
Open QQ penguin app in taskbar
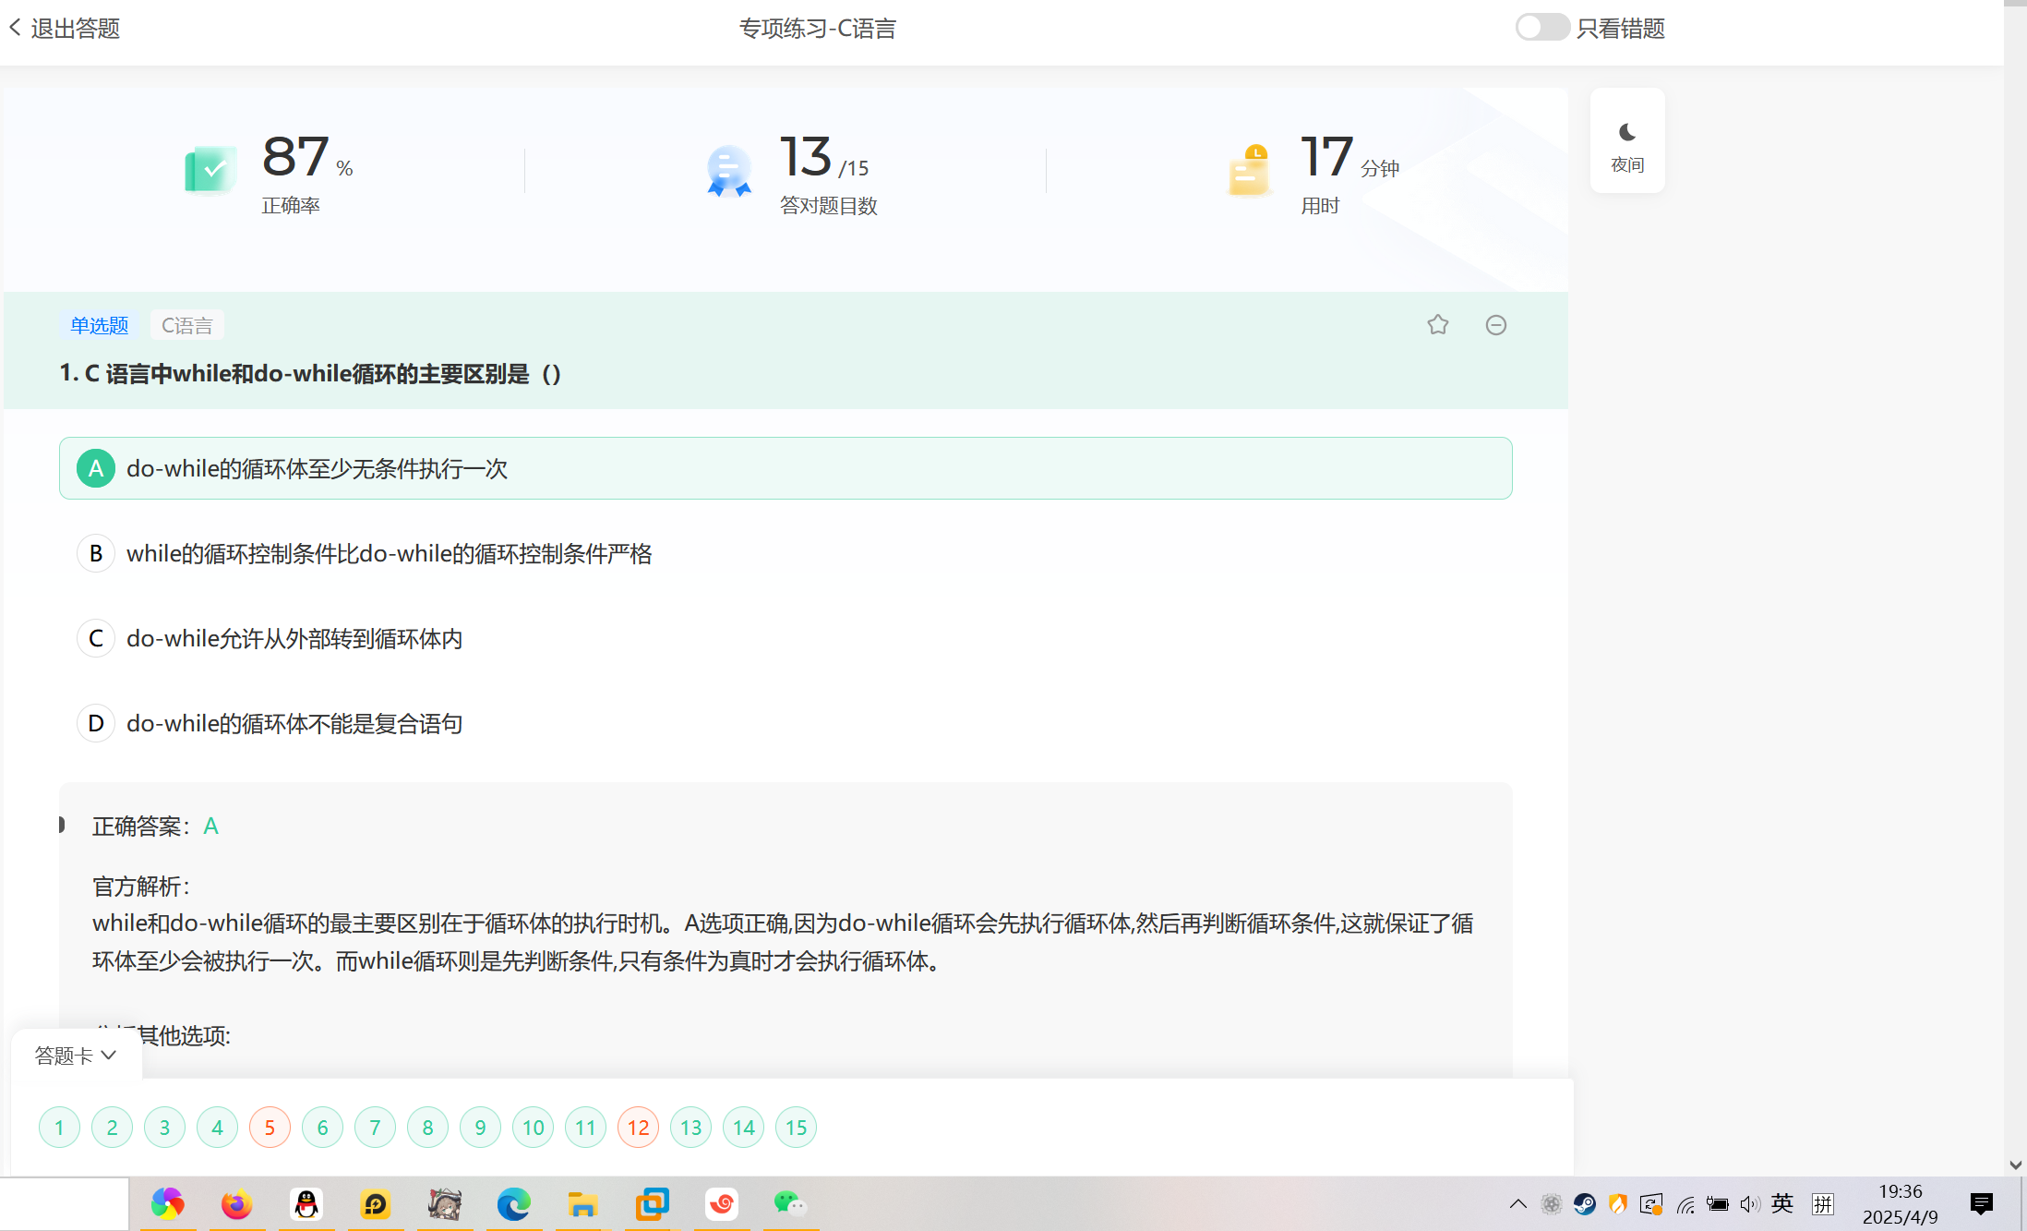(306, 1204)
